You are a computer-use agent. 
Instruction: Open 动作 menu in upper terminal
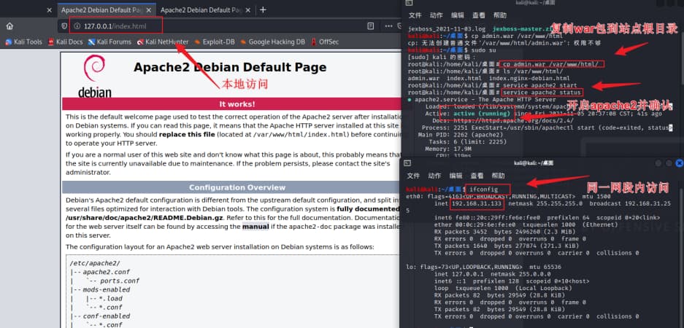click(436, 15)
